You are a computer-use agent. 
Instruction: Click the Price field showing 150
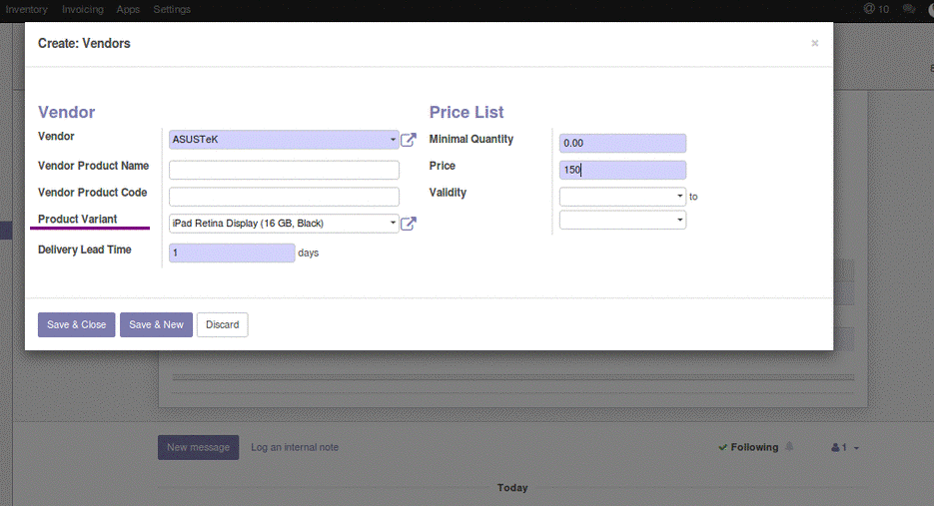(622, 171)
